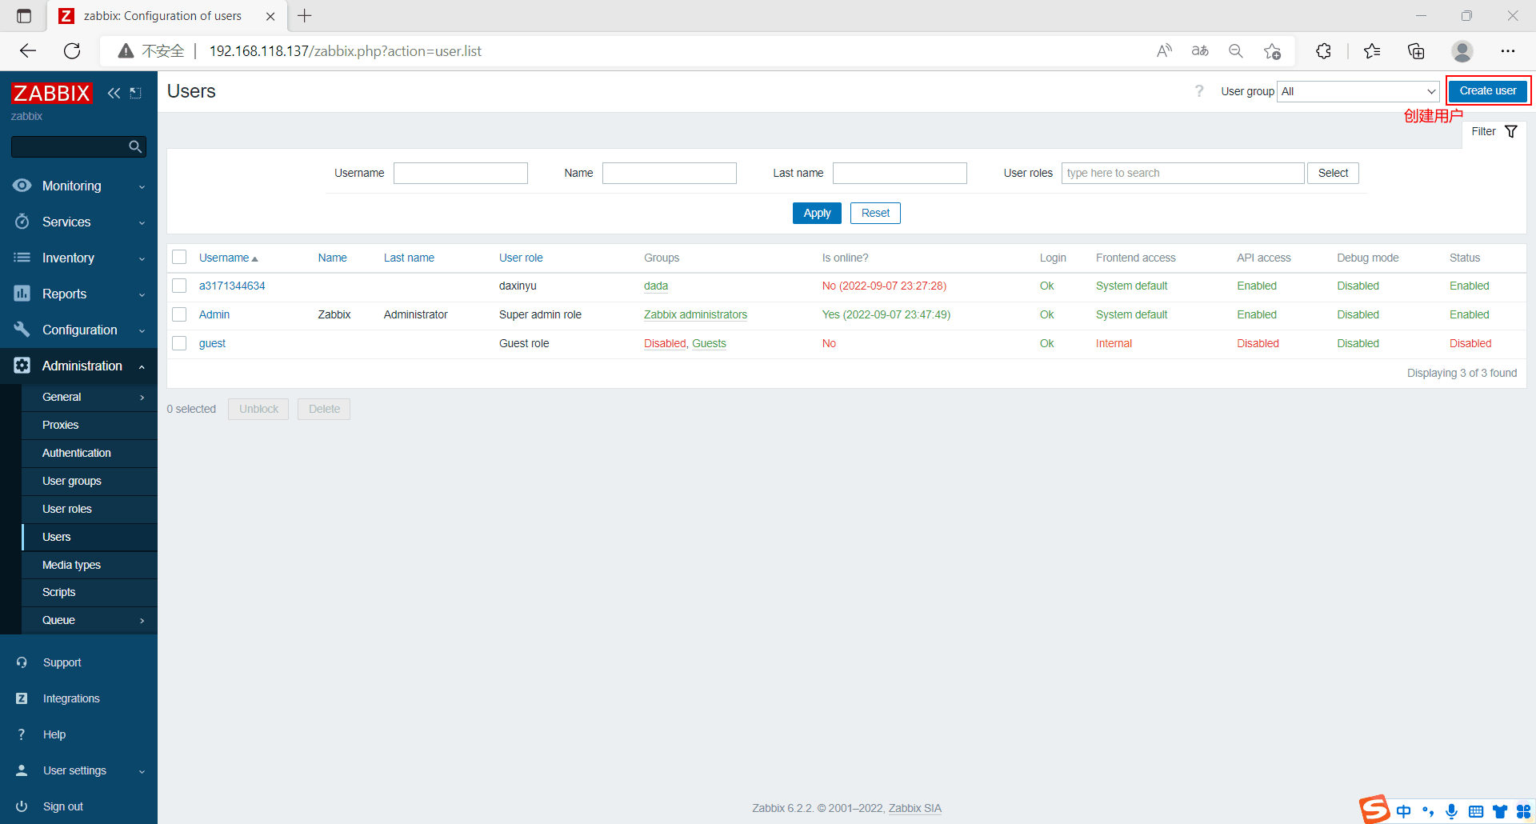Click the Last name filter input field
Viewport: 1536px width, 824px height.
[900, 173]
